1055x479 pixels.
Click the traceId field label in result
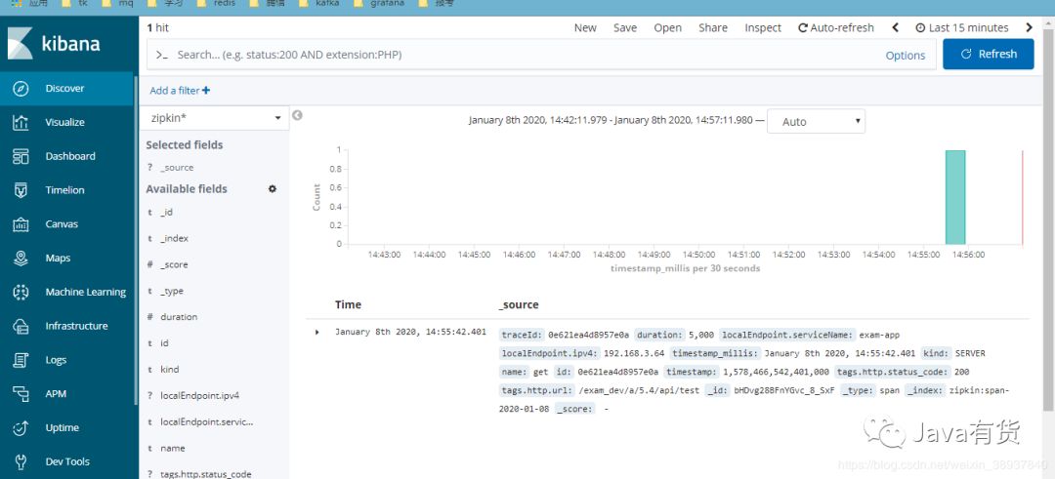(x=522, y=335)
